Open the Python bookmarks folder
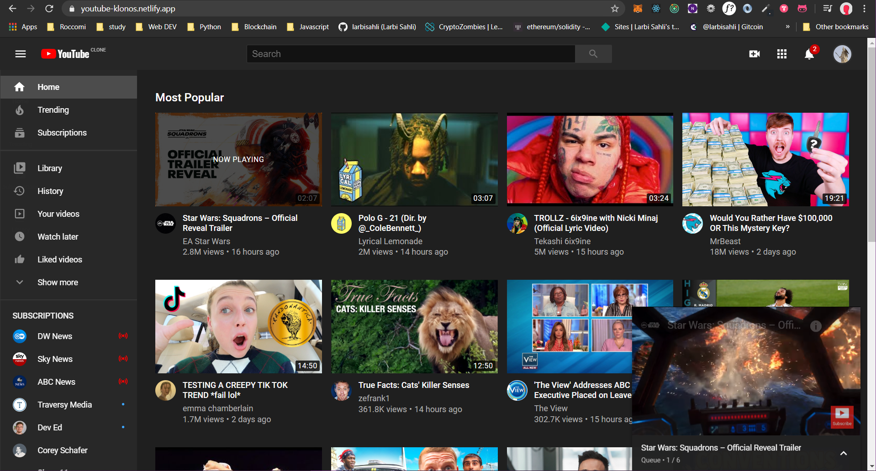This screenshot has width=876, height=471. [204, 27]
